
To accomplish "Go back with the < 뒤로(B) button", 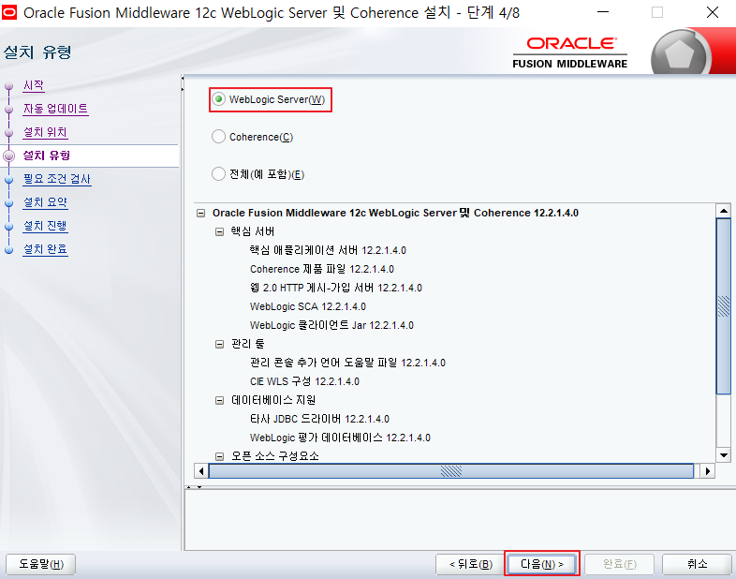I will pos(471,564).
